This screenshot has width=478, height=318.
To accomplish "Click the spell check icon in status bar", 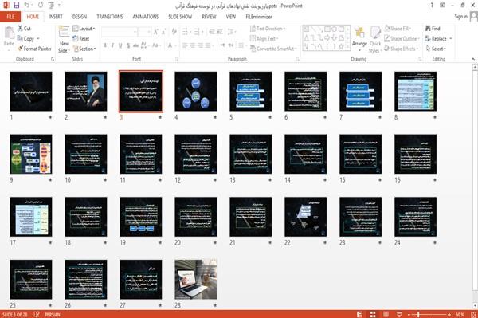I will click(x=37, y=314).
